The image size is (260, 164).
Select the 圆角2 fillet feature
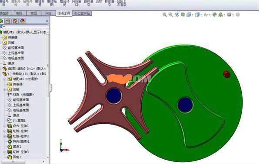tap(17, 157)
